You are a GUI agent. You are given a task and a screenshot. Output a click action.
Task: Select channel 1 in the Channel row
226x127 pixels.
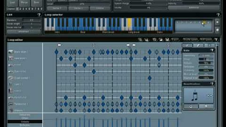point(17,9)
